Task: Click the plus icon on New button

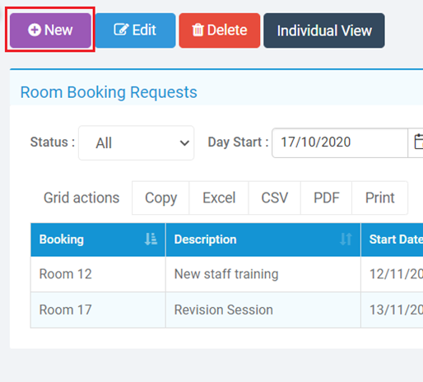Action: point(35,30)
